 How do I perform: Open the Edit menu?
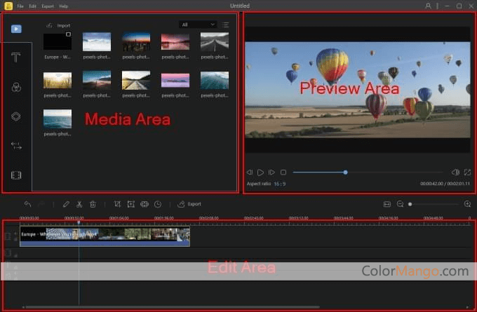(x=32, y=6)
